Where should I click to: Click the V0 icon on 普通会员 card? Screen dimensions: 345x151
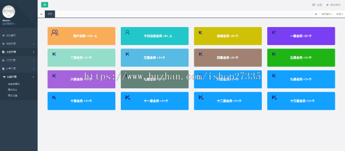[x=200, y=32]
